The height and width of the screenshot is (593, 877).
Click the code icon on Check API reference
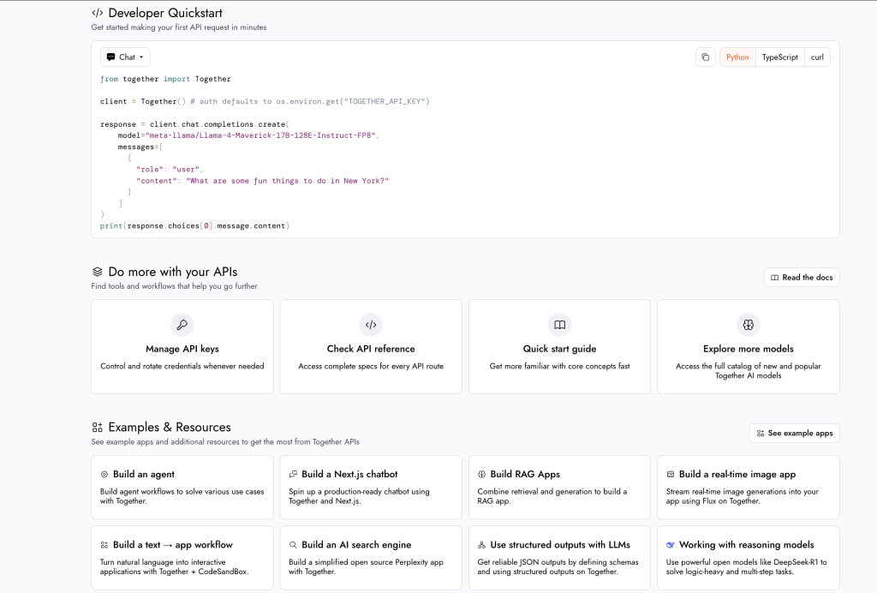371,325
